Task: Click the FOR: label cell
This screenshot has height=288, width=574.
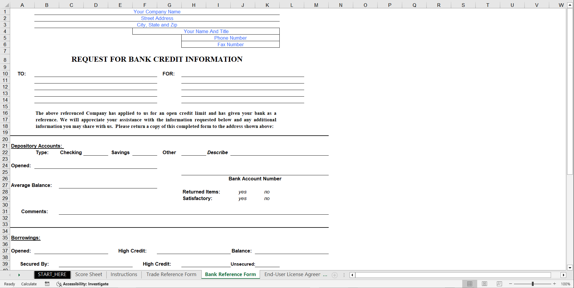Action: [x=169, y=74]
